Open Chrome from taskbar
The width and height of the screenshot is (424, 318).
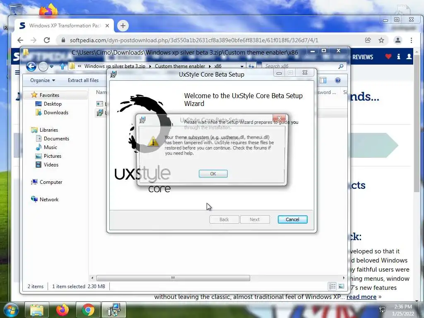click(x=88, y=310)
